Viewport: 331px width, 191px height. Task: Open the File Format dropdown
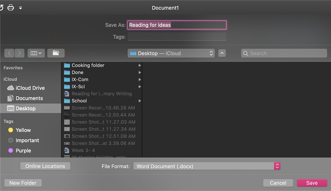(x=207, y=166)
